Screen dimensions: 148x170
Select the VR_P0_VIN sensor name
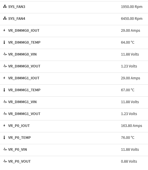(18, 149)
